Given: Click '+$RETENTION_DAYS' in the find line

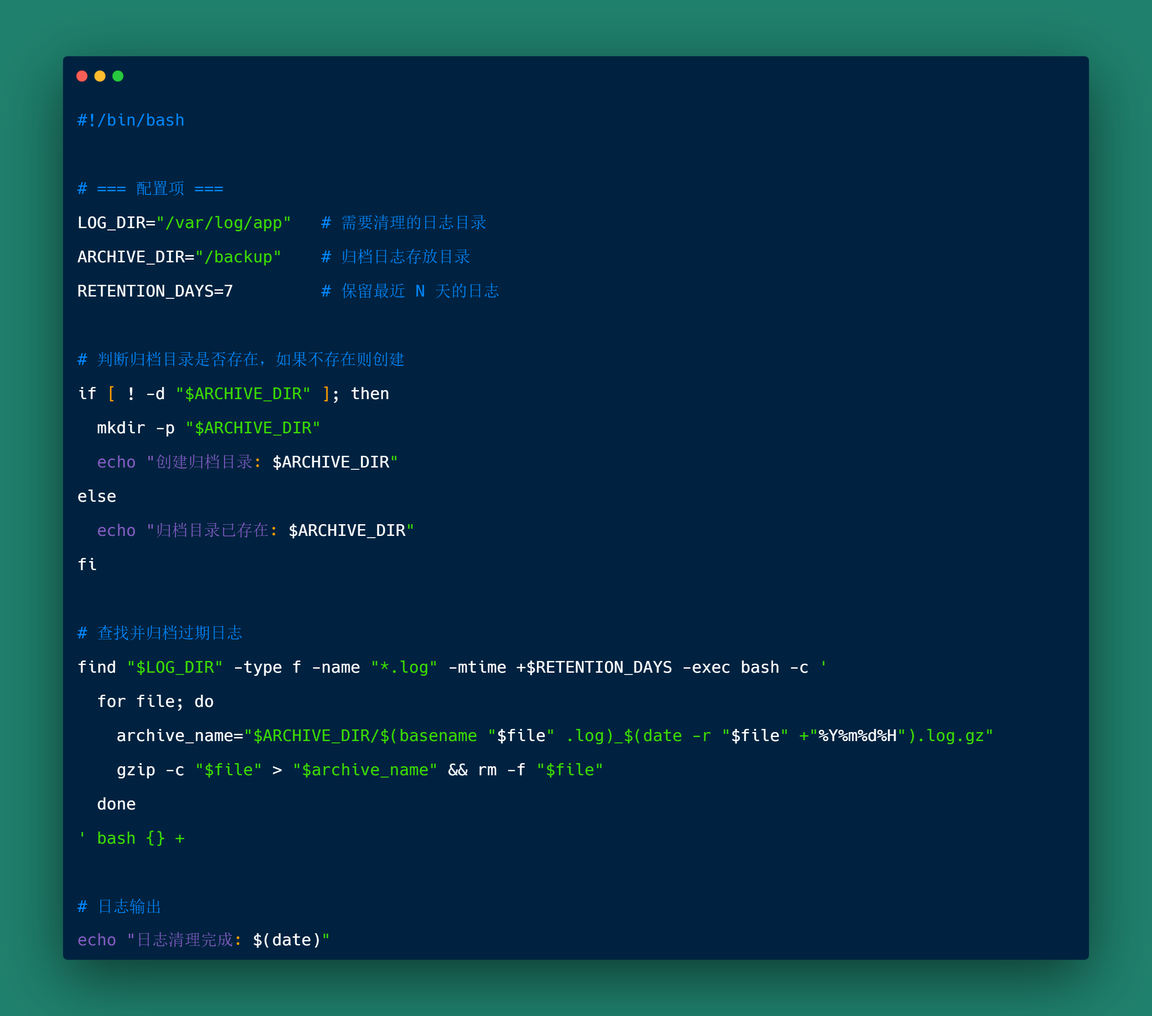Looking at the screenshot, I should point(594,668).
